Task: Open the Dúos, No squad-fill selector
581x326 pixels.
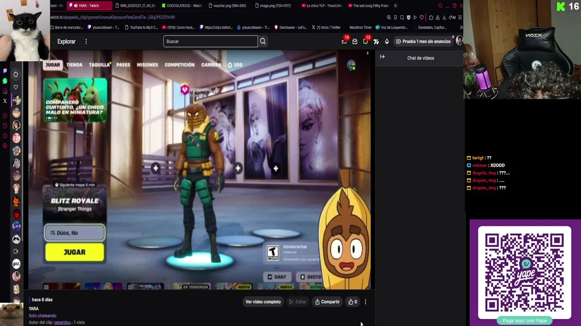Action: point(74,233)
